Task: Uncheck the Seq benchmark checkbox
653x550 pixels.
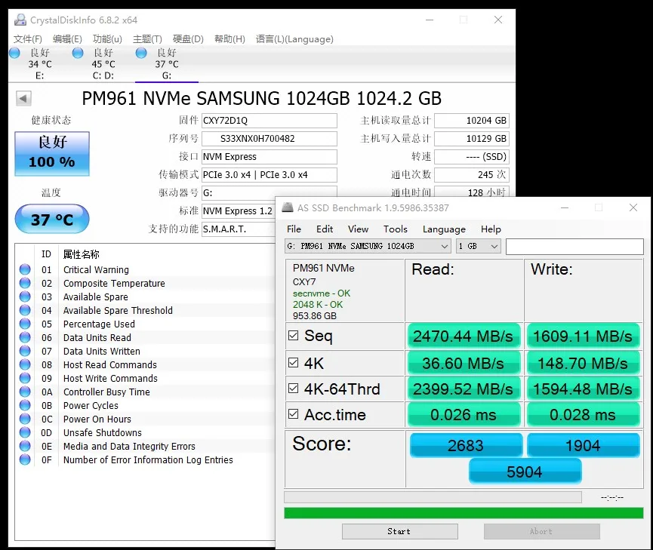Action: [294, 336]
